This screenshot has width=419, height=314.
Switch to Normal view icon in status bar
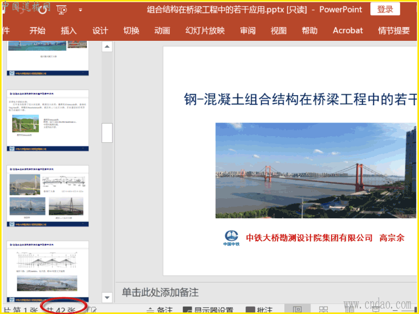297,310
